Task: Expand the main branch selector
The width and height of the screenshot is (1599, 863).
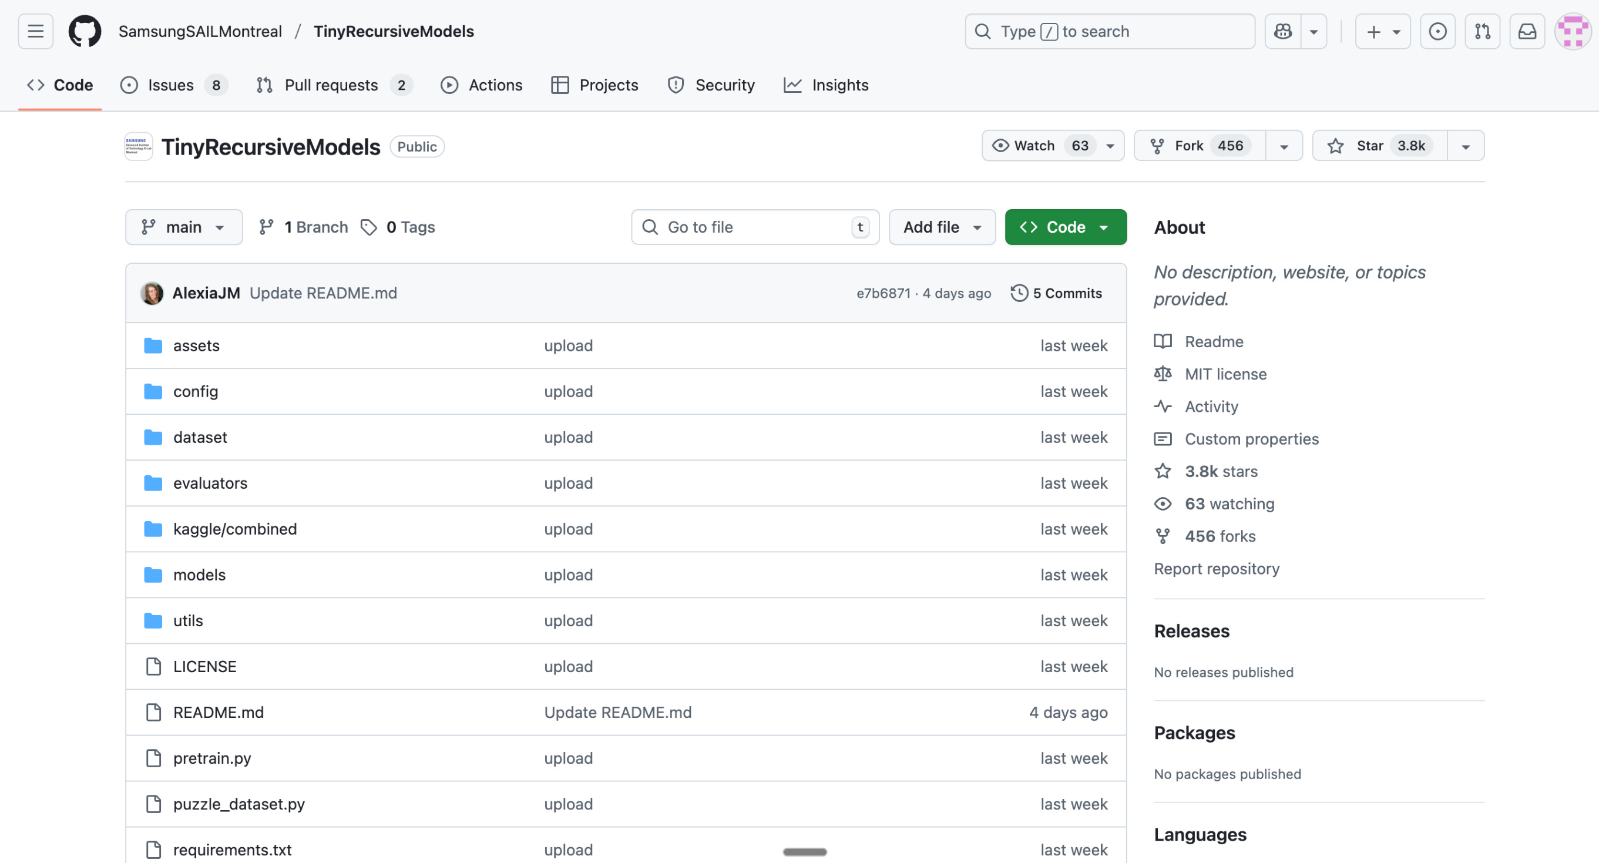Action: 184,227
